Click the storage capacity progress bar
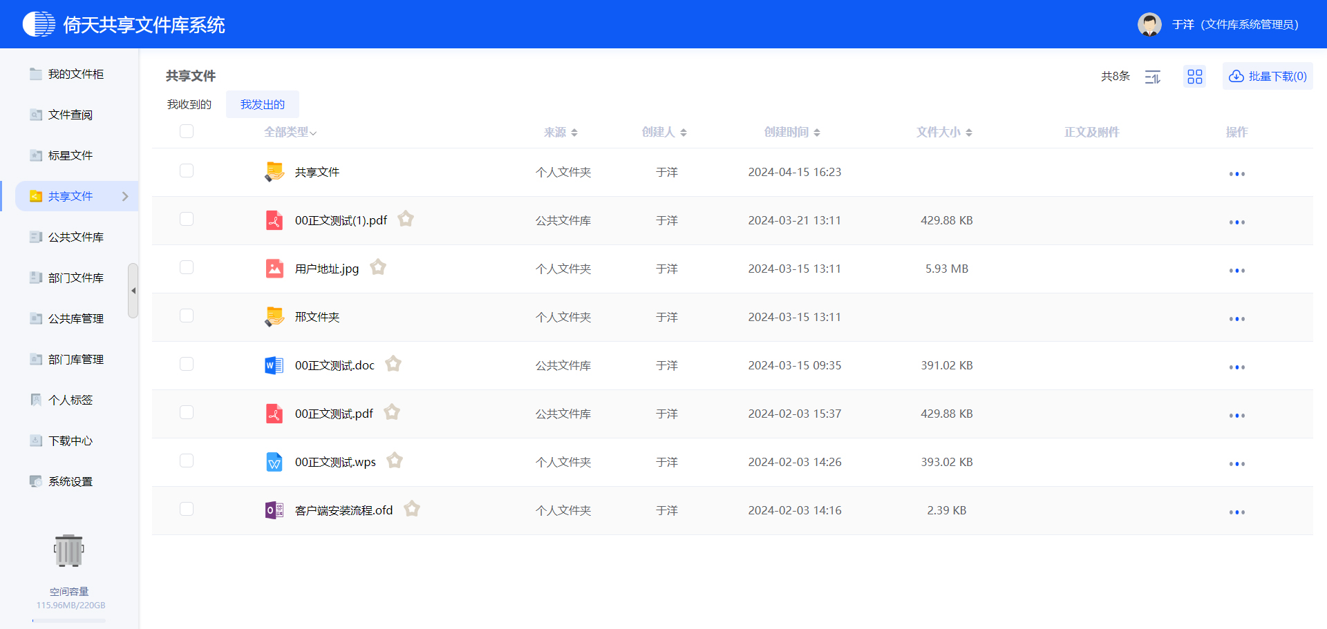 tap(69, 620)
